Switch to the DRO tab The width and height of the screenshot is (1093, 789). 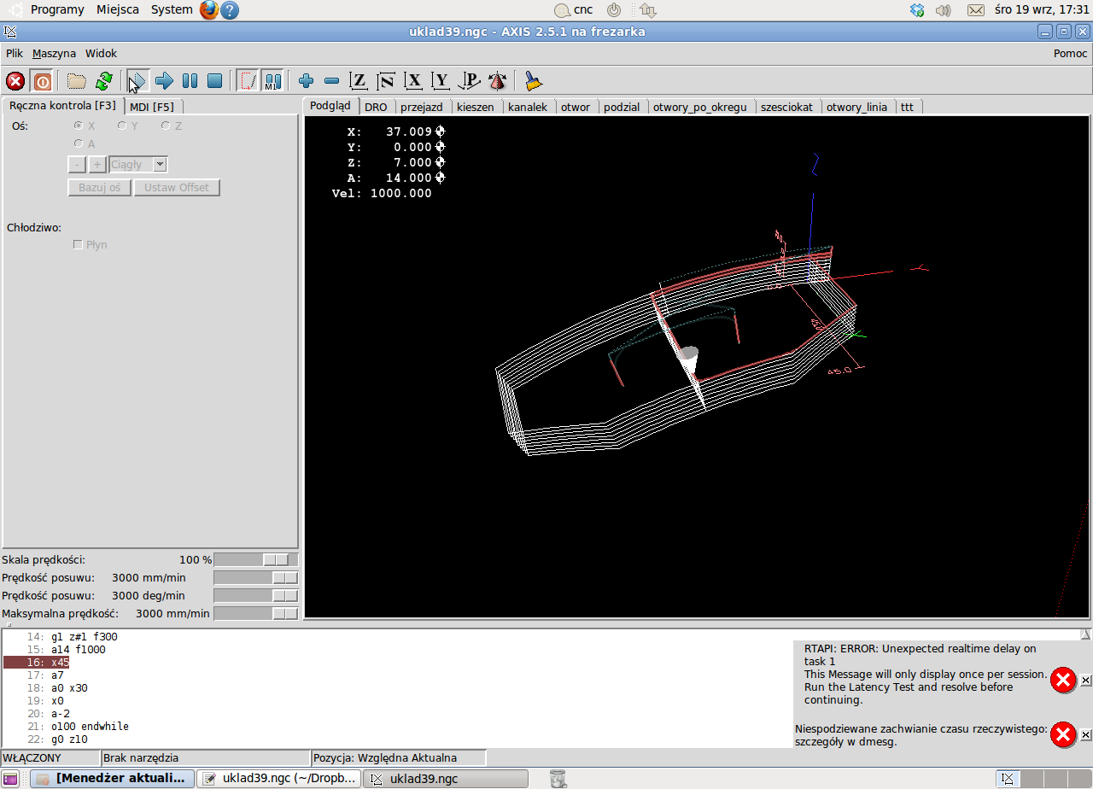coord(376,107)
